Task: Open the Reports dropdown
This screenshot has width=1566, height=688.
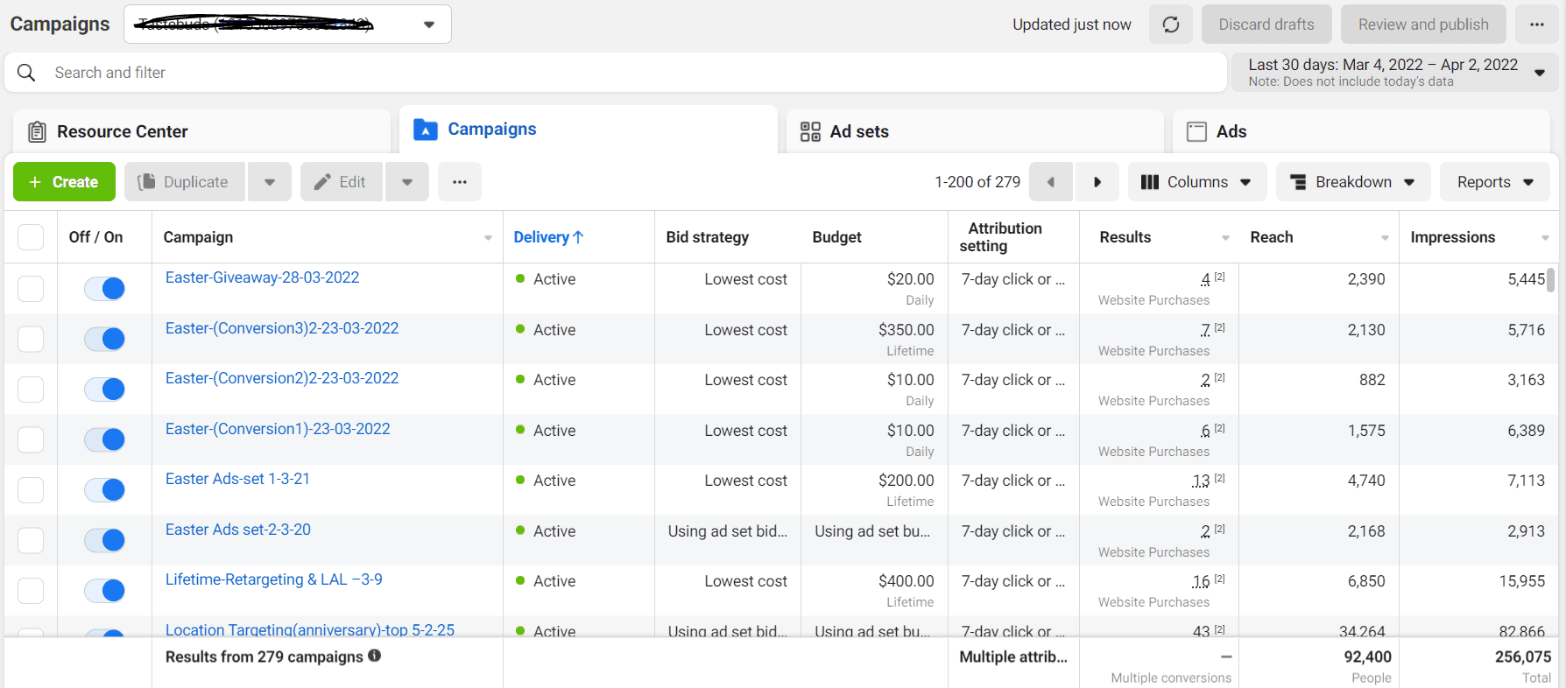Action: coord(1495,182)
